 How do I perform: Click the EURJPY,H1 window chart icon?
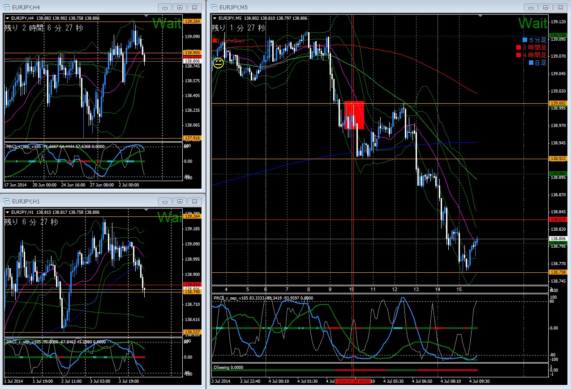(7, 201)
